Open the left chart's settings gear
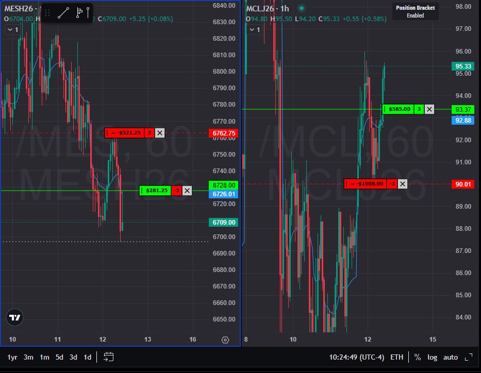The height and width of the screenshot is (373, 481). tap(225, 340)
